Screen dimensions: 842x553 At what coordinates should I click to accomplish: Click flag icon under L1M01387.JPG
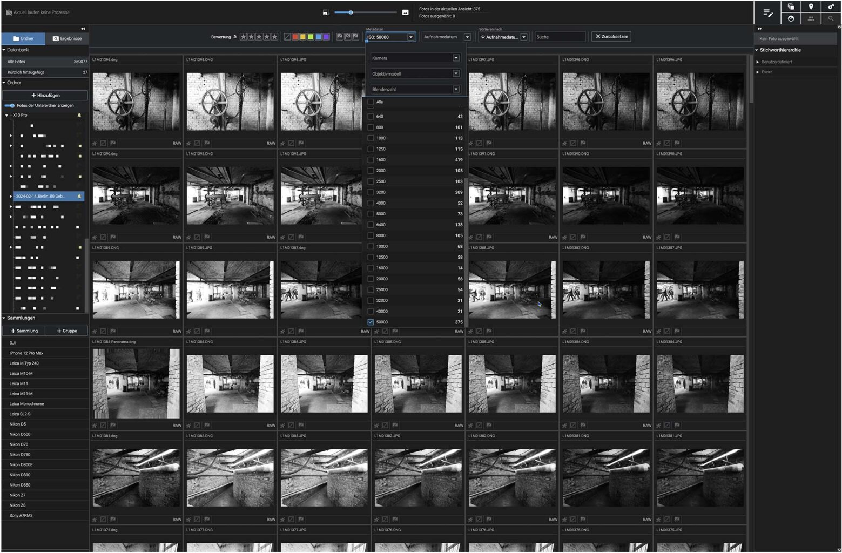point(677,331)
